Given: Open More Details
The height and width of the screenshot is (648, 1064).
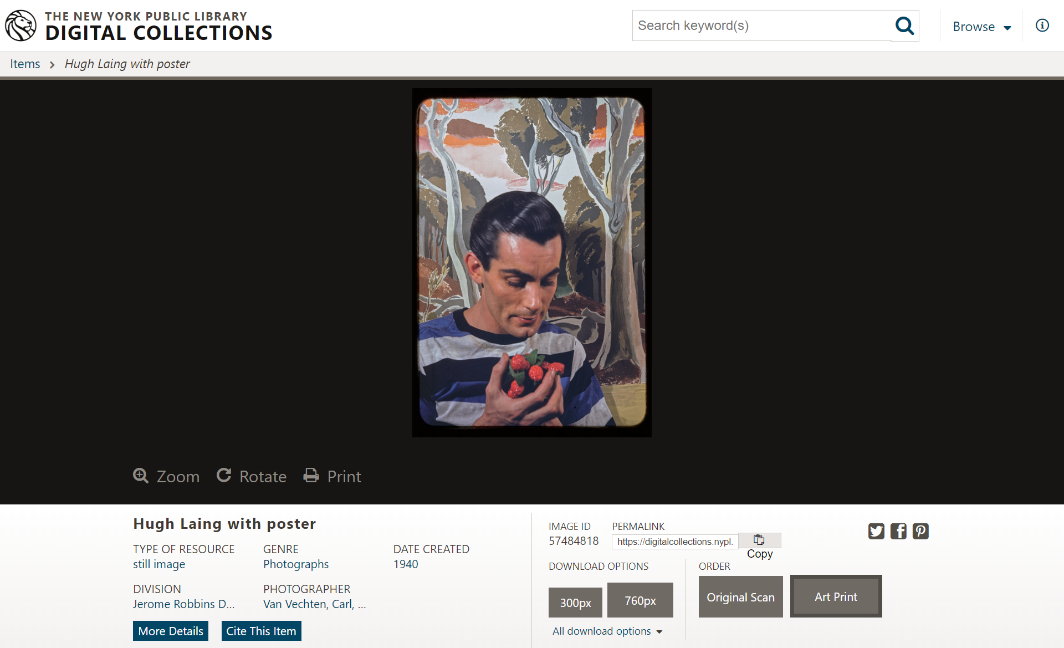Looking at the screenshot, I should (x=171, y=631).
